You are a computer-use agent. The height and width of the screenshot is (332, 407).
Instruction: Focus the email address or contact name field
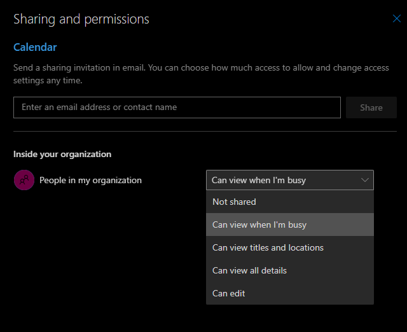pyautogui.click(x=177, y=107)
